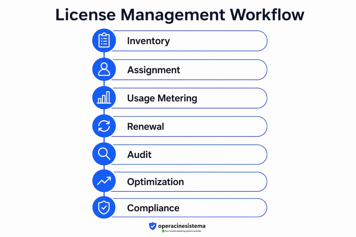Click the 'Your trusted operating systems provider' tagline
This screenshot has height=237, width=356.
(x=183, y=231)
